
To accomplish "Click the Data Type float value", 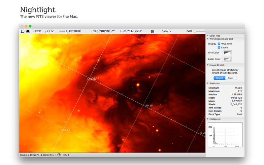I will click(239, 114).
